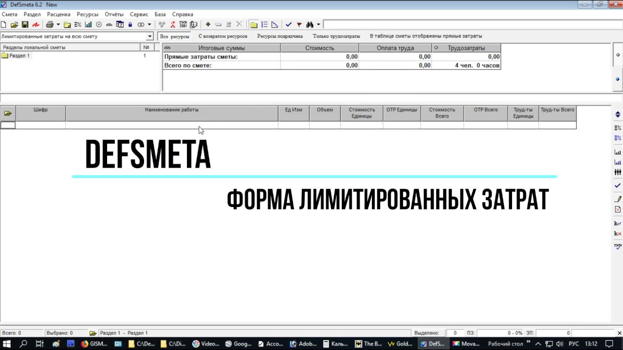623x350 pixels.
Task: Open the binoculars search dropdown arrow
Action: 318,24
